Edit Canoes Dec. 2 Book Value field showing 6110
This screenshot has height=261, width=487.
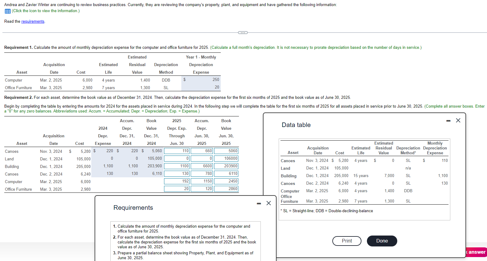tap(226, 174)
